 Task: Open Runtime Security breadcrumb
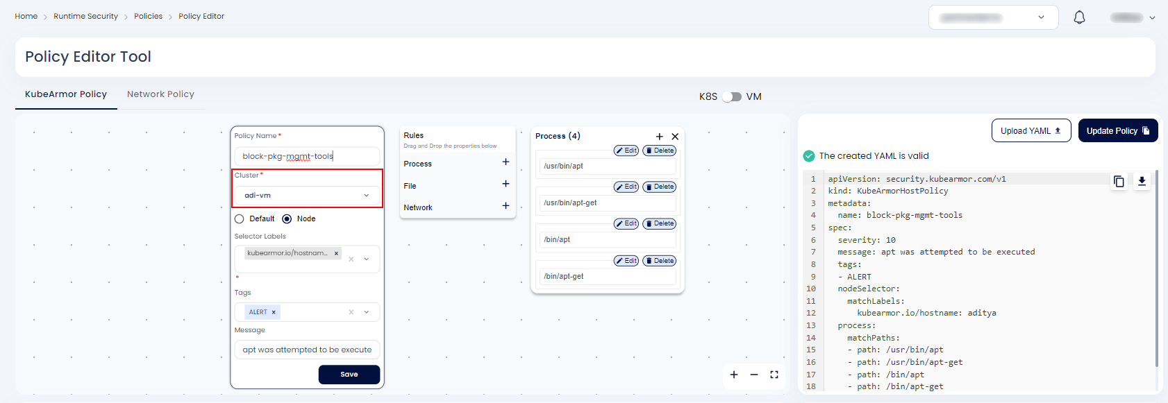[x=85, y=16]
